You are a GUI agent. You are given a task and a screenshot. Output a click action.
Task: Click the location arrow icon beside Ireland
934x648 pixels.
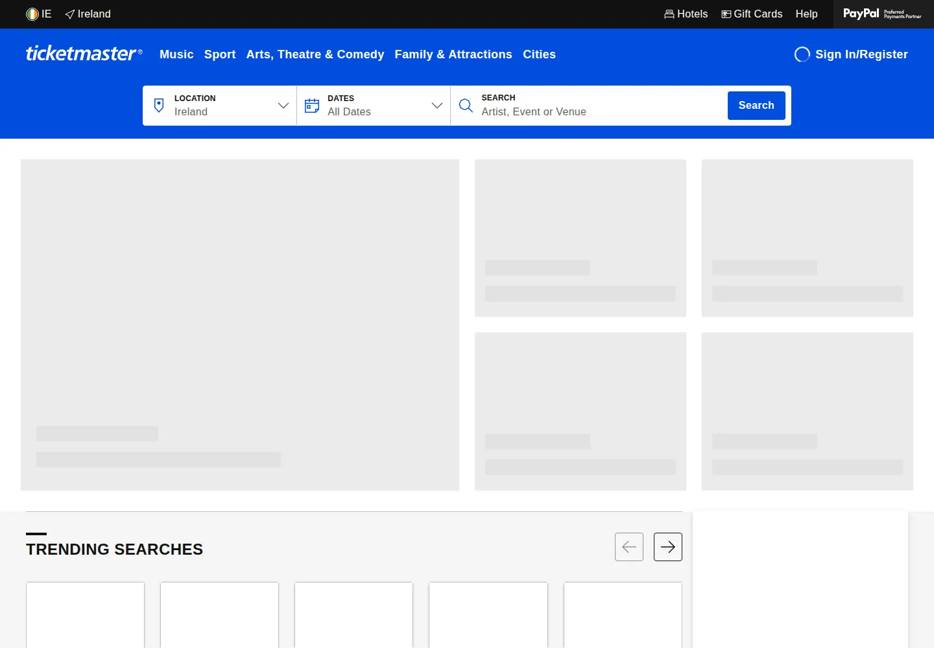[70, 14]
